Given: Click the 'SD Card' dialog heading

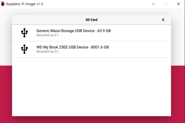Looking at the screenshot, I should [x=92, y=20].
